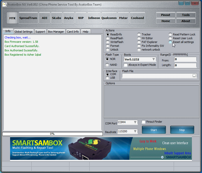The width and height of the screenshot is (202, 173).
Task: Click the Start button
Action: [154, 130]
